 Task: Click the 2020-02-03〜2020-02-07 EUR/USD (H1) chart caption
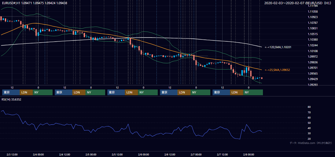(298, 3)
